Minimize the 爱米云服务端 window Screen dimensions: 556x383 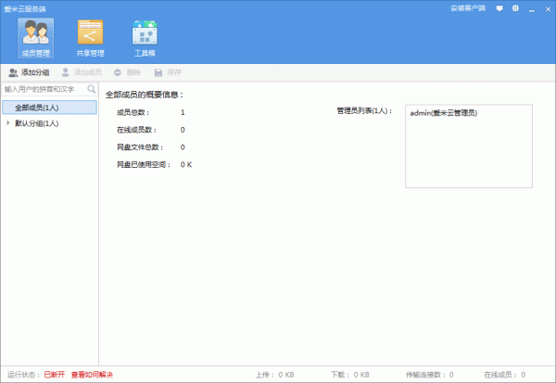pyautogui.click(x=530, y=7)
